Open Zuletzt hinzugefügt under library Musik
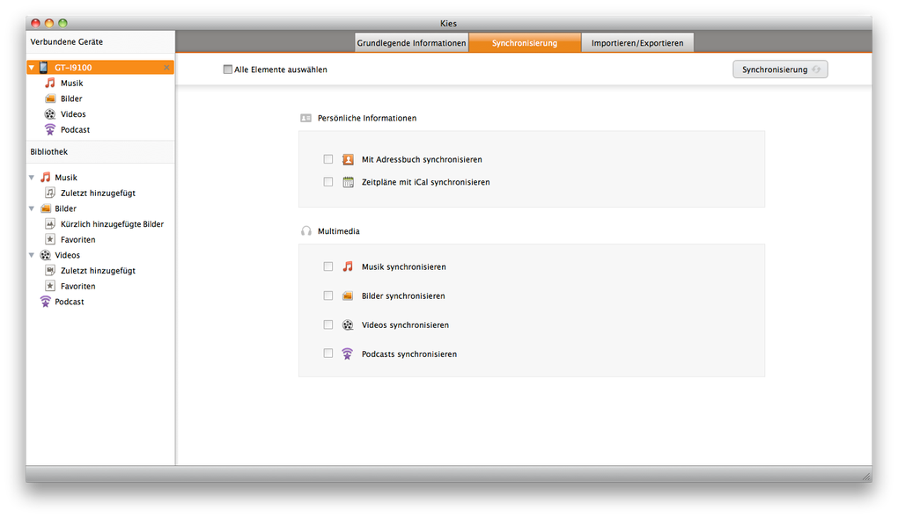 (98, 193)
